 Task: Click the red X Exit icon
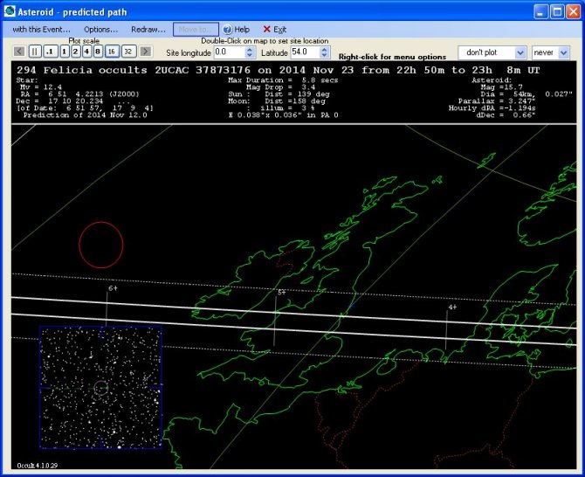(267, 29)
